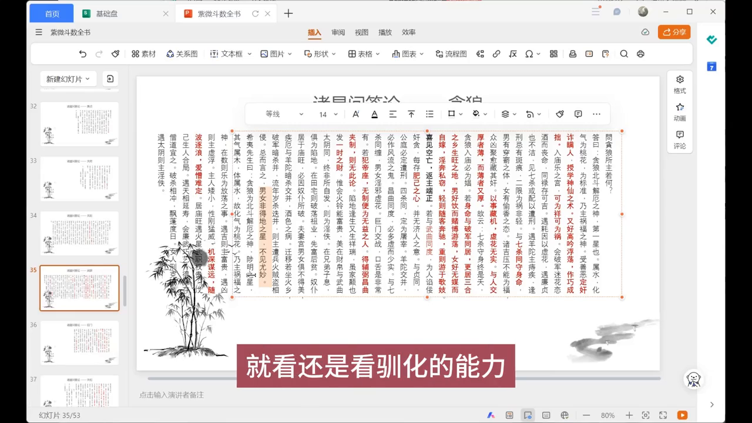Open the hamburger menu beside 紫微斗数全书
Image resolution: width=752 pixels, height=423 pixels.
[39, 32]
